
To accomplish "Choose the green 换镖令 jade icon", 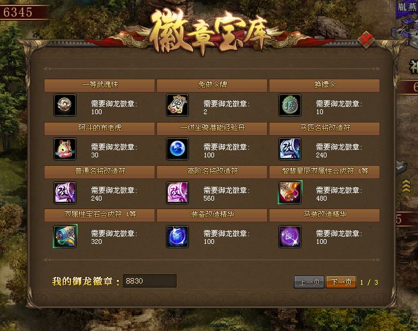I will click(290, 105).
